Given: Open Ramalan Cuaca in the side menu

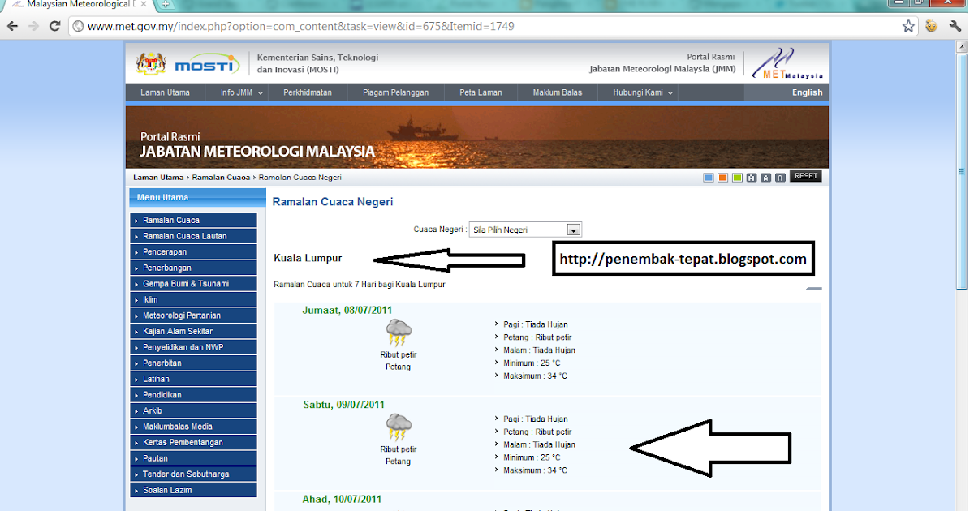Looking at the screenshot, I should point(193,220).
